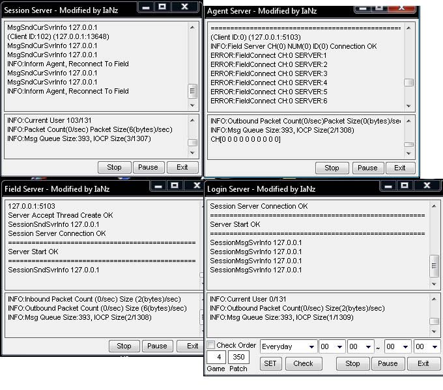Pause the Field Server
443x390 pixels.
tap(156, 346)
